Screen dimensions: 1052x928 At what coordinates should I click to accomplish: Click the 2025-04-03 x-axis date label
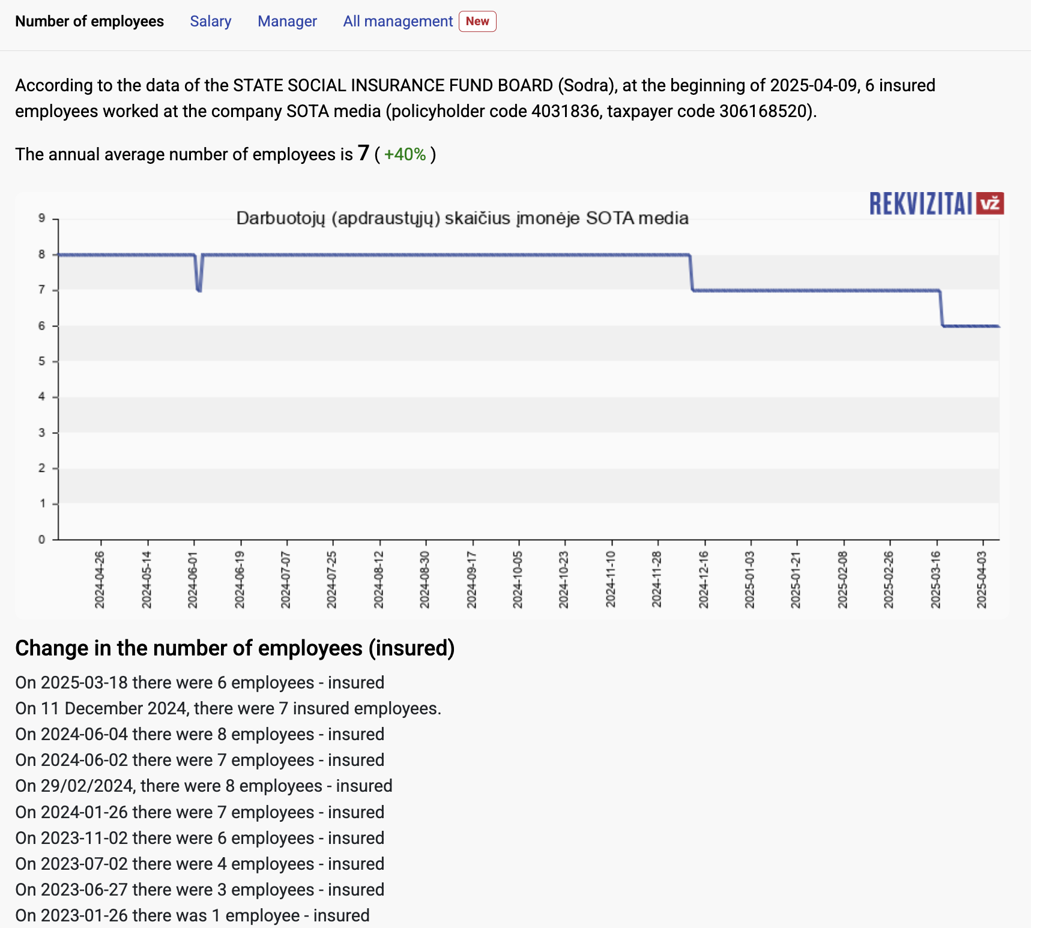coord(982,580)
